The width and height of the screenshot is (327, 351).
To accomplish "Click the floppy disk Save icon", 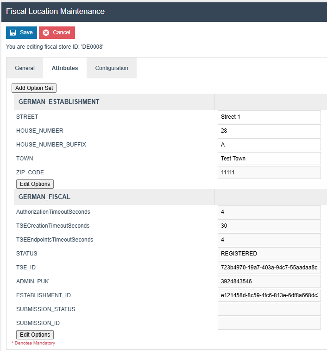I will pos(13,32).
